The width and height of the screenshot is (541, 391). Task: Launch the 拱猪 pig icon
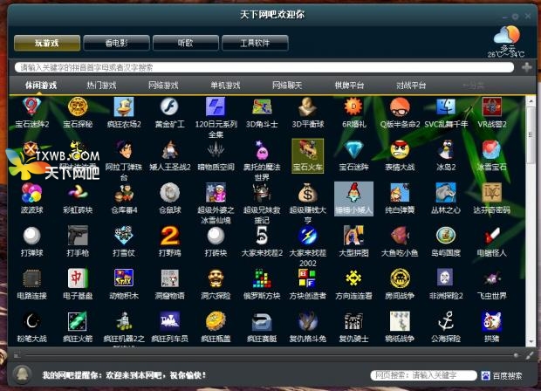click(x=491, y=321)
